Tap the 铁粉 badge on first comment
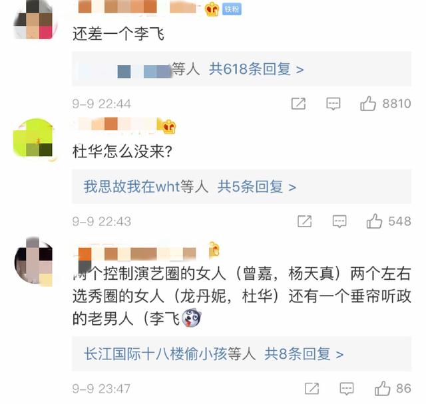The image size is (426, 404). pyautogui.click(x=232, y=9)
